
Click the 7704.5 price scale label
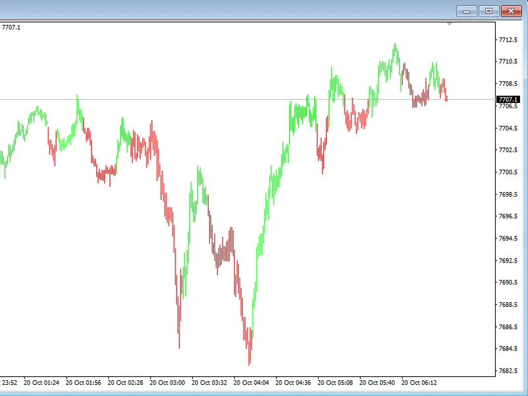[508, 128]
